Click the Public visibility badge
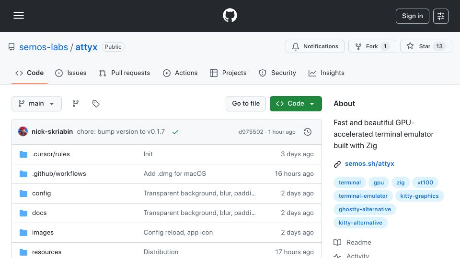Screen dimensions: 460x258 tap(113, 47)
